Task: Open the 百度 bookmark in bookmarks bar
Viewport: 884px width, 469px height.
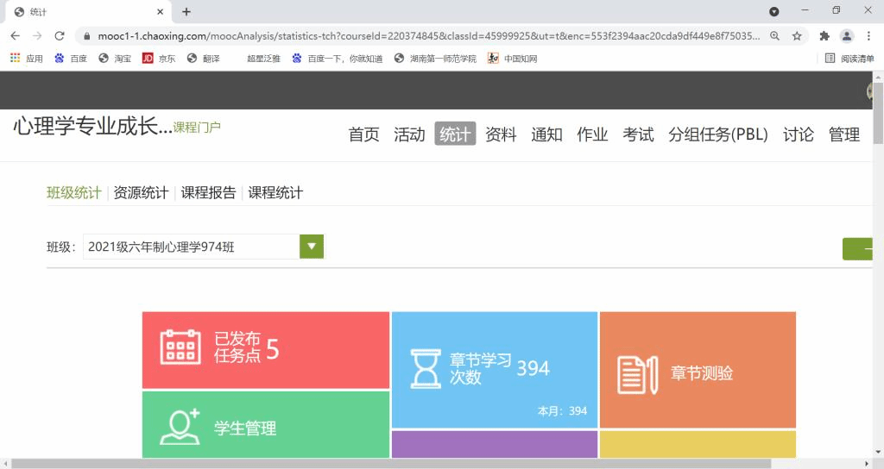Action: (x=71, y=59)
